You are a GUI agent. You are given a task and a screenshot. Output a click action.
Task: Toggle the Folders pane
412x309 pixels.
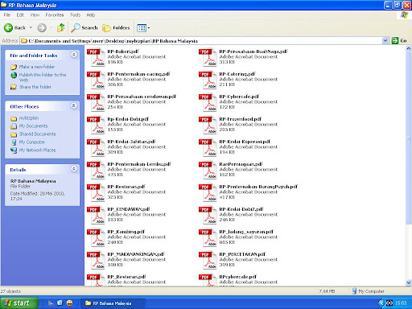tap(116, 27)
